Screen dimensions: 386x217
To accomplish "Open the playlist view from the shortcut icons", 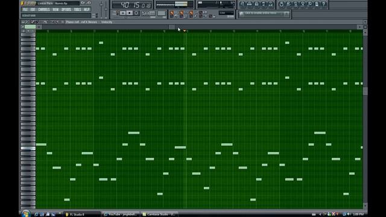I will [x=242, y=4].
